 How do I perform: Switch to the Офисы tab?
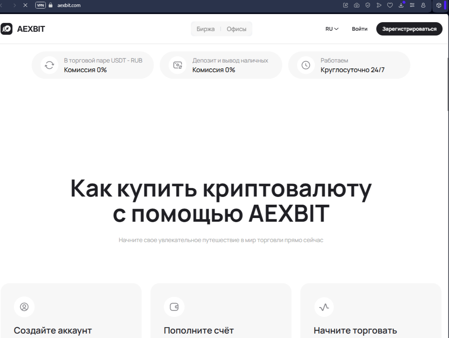pyautogui.click(x=237, y=29)
